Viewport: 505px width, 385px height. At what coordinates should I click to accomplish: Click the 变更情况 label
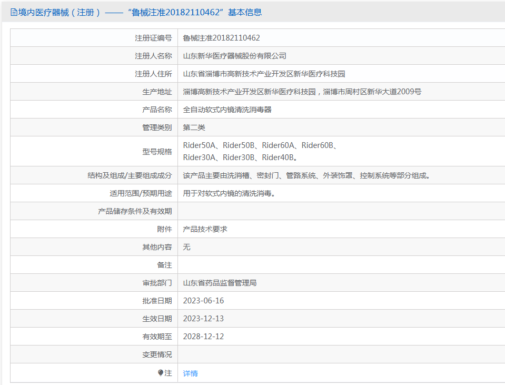click(x=157, y=354)
